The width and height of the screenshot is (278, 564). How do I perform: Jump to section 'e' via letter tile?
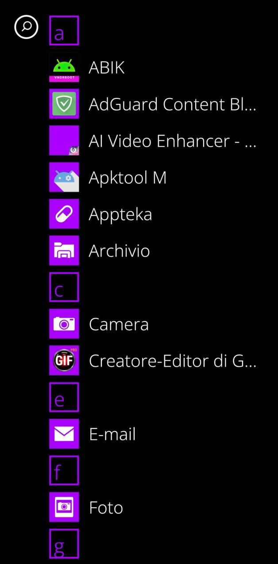click(64, 397)
